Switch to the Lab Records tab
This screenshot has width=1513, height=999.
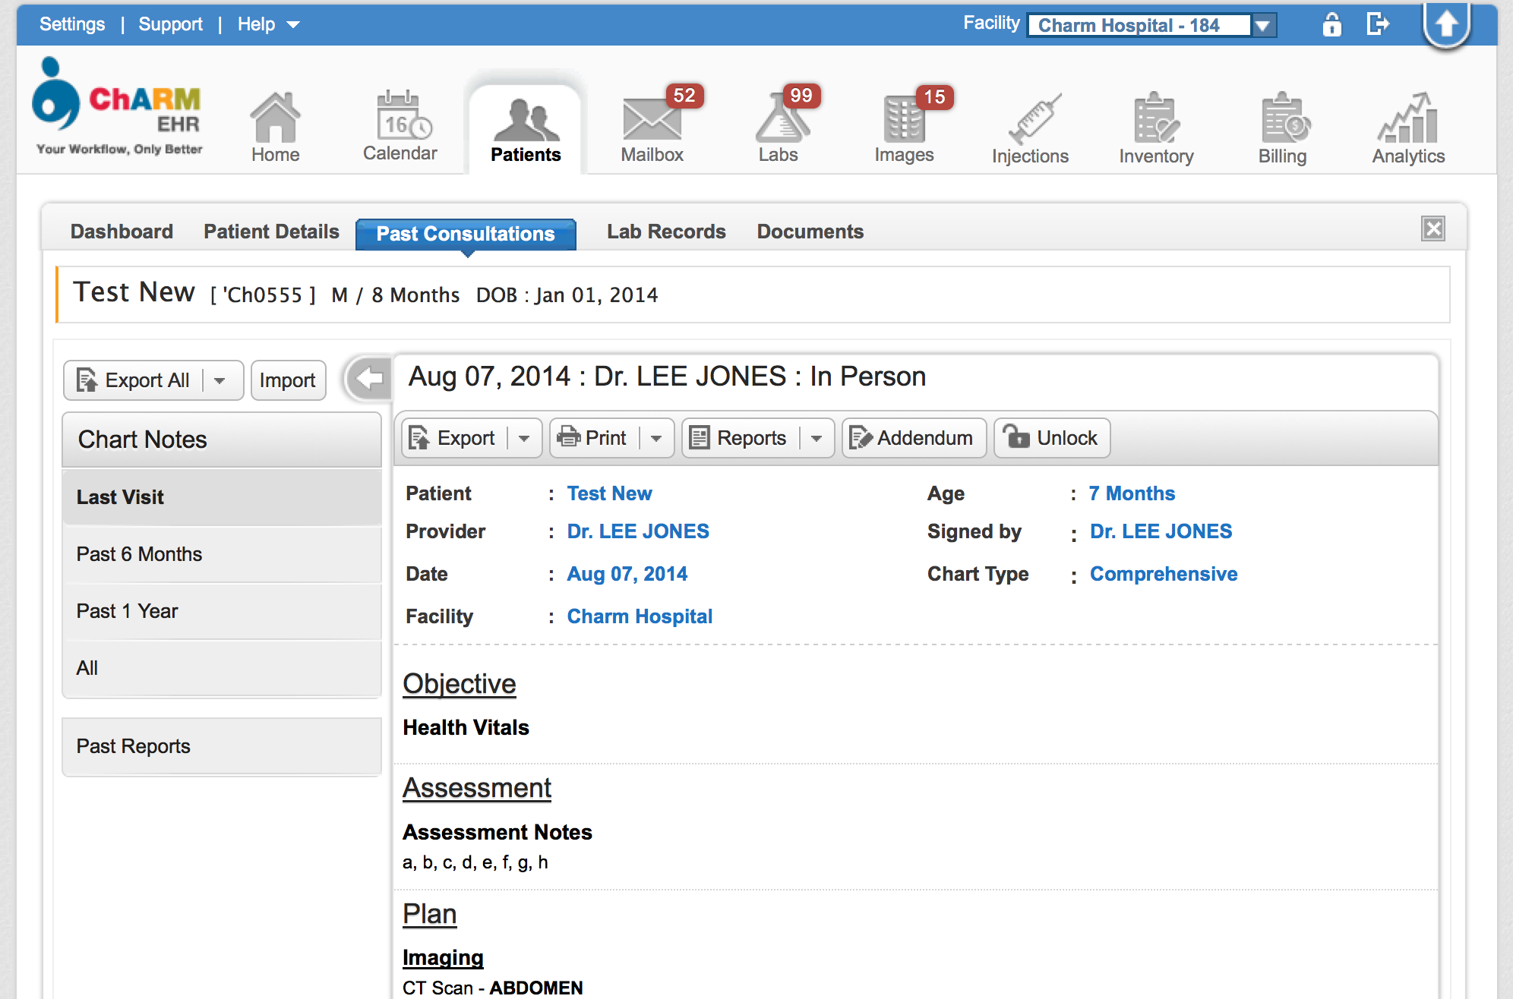pos(665,232)
